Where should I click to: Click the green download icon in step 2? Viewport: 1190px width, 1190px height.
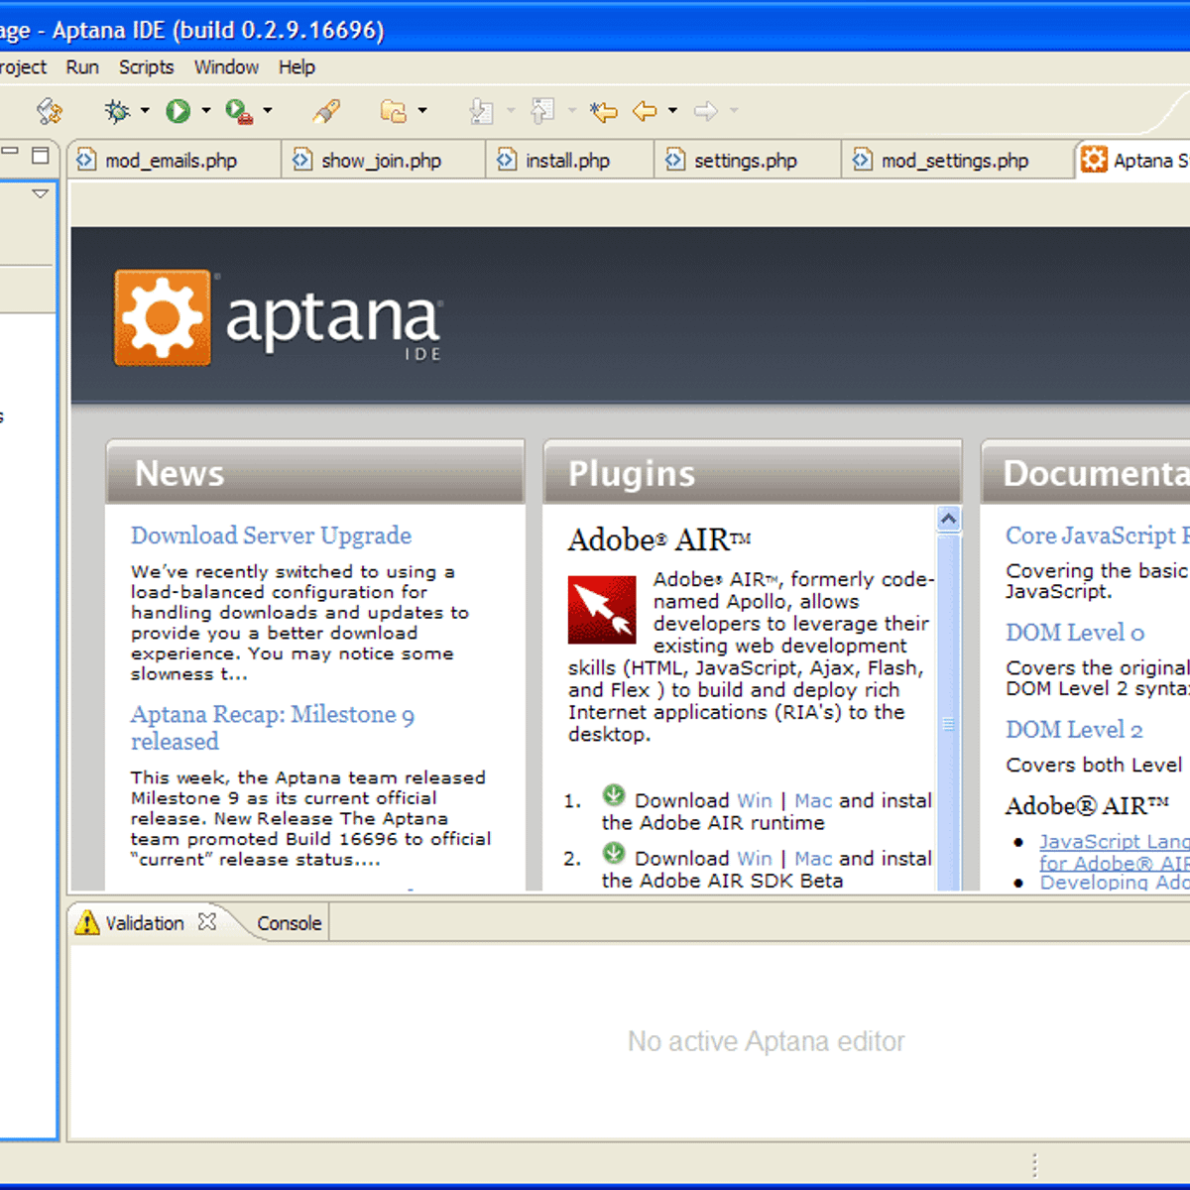pyautogui.click(x=614, y=853)
